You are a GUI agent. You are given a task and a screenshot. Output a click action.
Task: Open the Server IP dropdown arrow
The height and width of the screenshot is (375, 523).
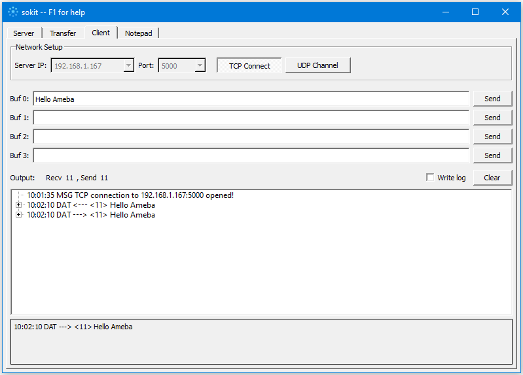click(x=128, y=65)
